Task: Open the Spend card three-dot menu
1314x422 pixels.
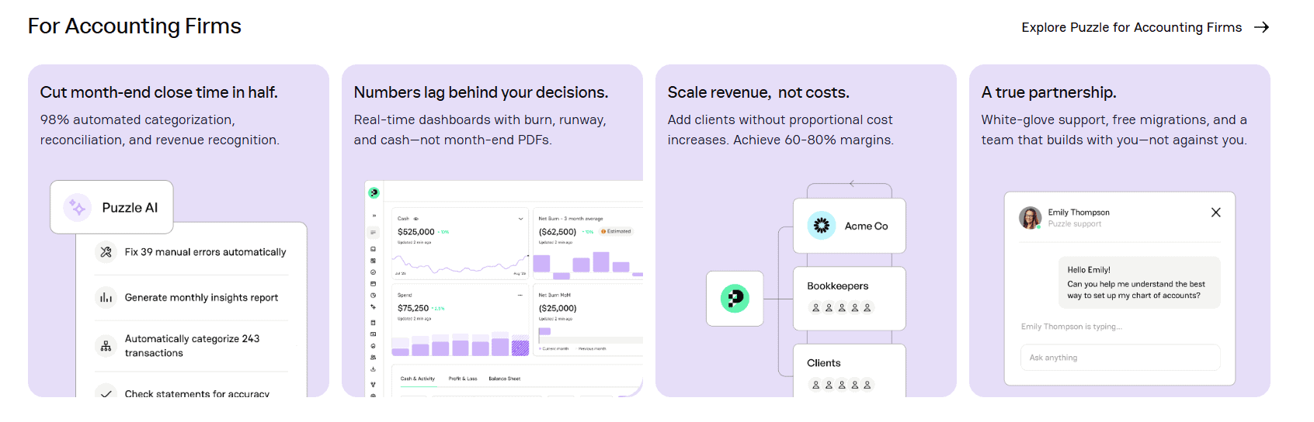Action: click(x=520, y=295)
